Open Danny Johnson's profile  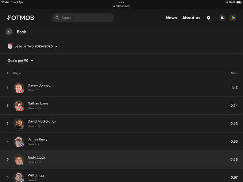click(x=40, y=85)
